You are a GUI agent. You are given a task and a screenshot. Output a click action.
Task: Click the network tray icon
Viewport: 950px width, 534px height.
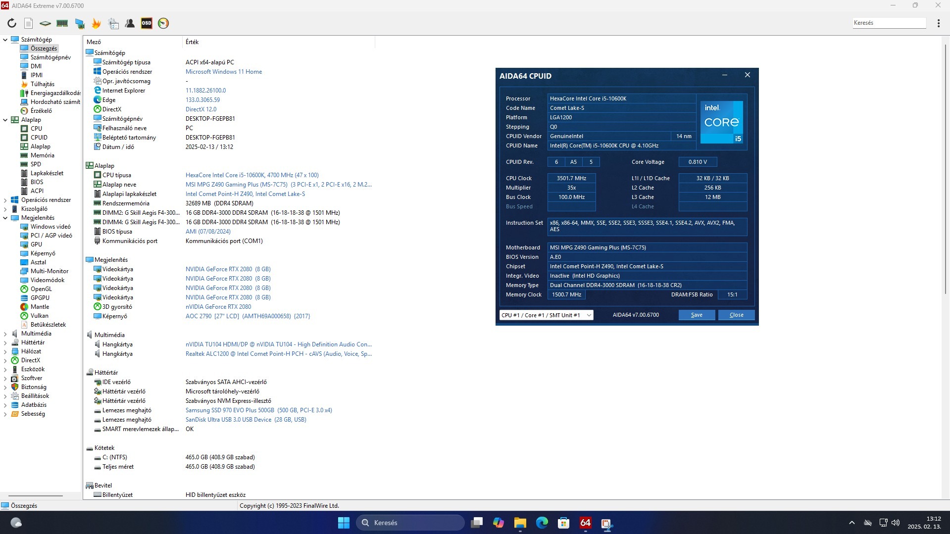point(883,523)
